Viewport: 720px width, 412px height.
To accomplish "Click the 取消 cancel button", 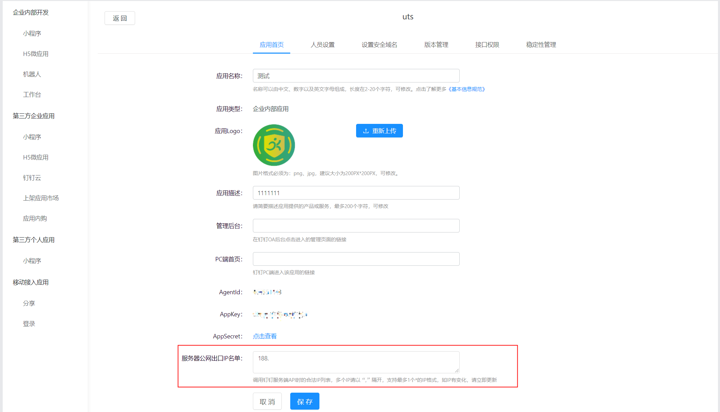I will point(267,401).
